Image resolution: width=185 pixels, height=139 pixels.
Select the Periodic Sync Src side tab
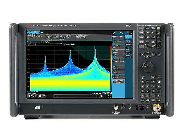click(128, 41)
